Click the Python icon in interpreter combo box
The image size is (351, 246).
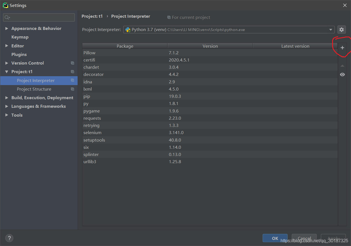tap(128, 30)
